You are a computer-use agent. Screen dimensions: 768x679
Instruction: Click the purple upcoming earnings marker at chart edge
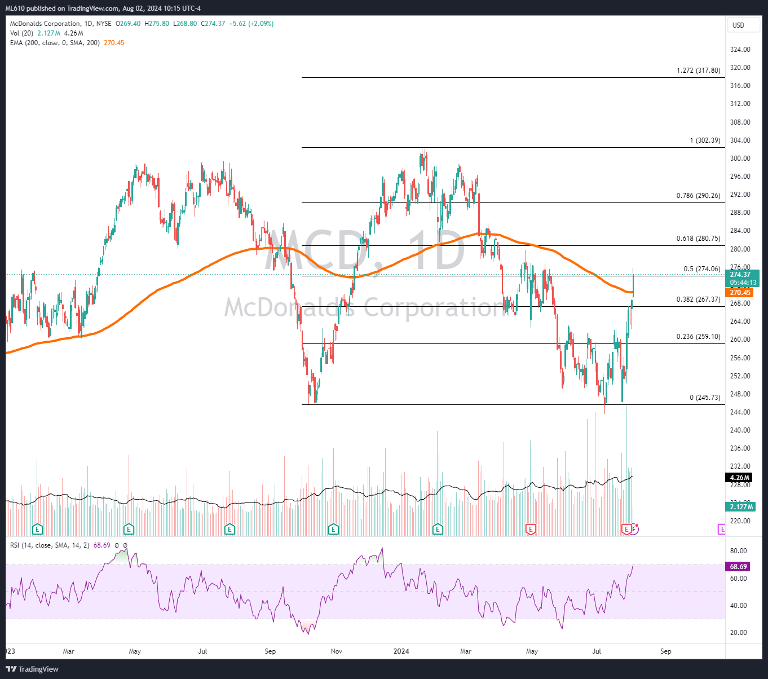721,529
